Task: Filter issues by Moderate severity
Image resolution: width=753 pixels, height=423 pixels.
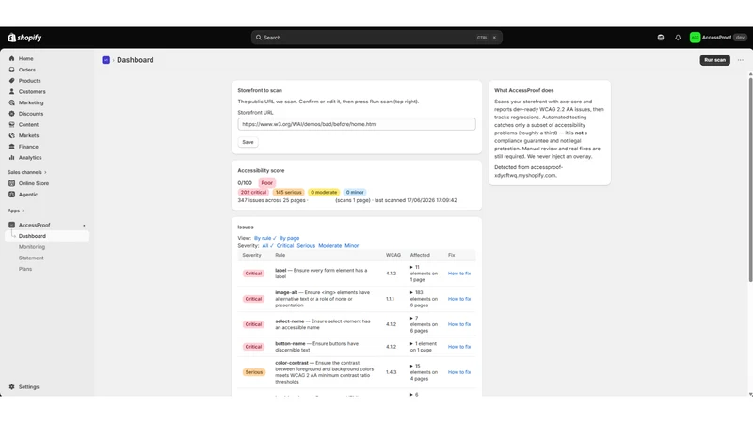Action: click(x=330, y=246)
